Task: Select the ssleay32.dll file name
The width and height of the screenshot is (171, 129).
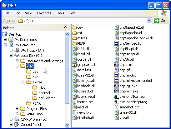Action: [x=128, y=112]
